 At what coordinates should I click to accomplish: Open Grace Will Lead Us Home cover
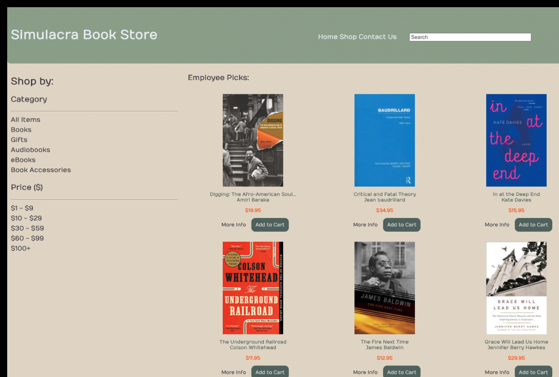pos(516,288)
